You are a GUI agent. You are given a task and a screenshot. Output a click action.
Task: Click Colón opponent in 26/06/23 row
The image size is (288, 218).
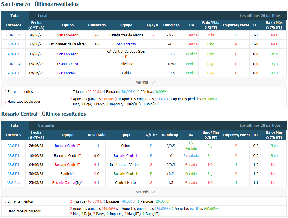pos(125,146)
